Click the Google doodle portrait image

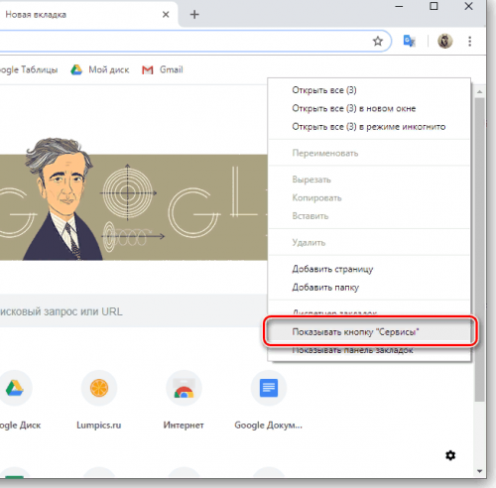point(134,198)
